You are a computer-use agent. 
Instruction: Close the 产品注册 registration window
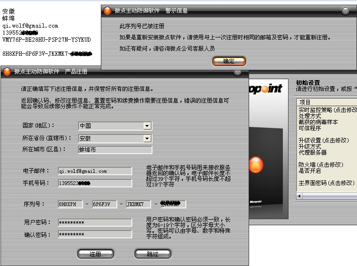pyautogui.click(x=237, y=72)
